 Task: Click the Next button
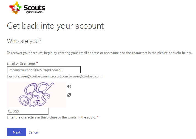pyautogui.click(x=16, y=132)
